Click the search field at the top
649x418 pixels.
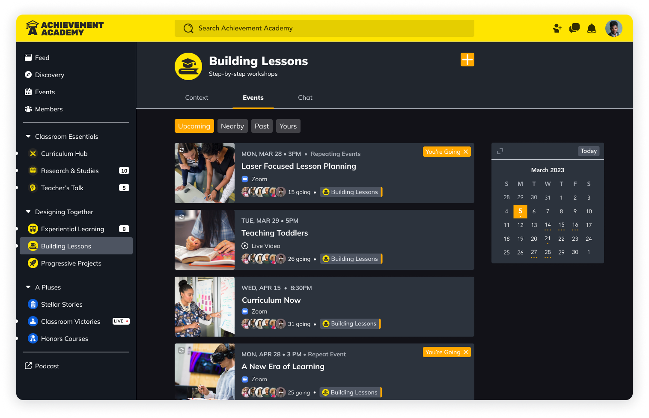[324, 28]
